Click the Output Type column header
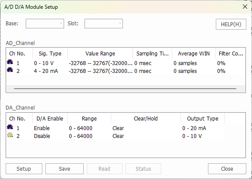This screenshot has height=179, width=252. tap(202, 118)
